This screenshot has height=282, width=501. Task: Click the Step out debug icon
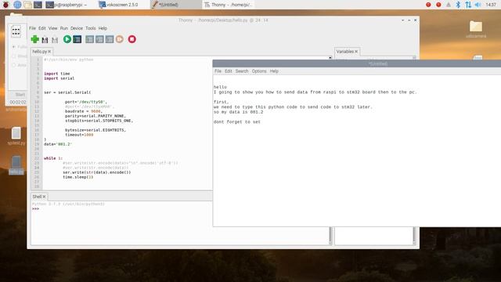[110, 39]
